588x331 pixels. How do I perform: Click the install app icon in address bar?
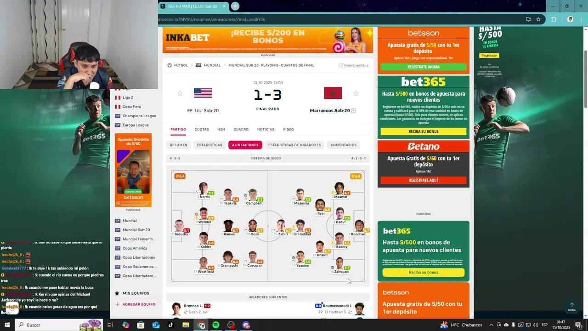pos(528,19)
